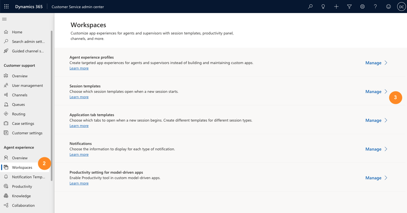Open the feedback smiley icon
Screen dimensions: 407x213
(389, 7)
